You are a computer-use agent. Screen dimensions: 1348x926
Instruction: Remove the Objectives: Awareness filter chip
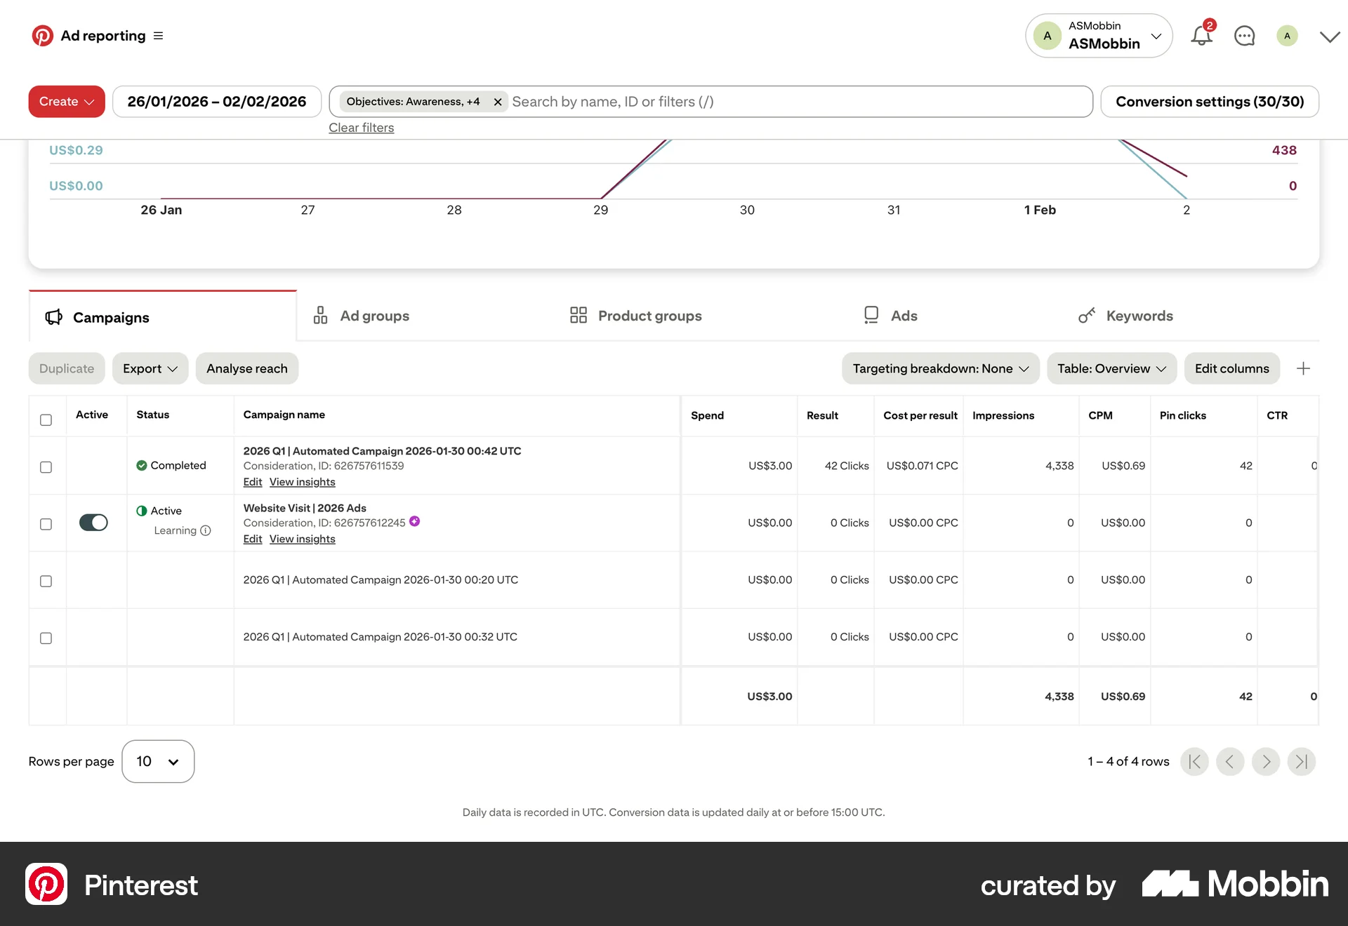pyautogui.click(x=497, y=101)
